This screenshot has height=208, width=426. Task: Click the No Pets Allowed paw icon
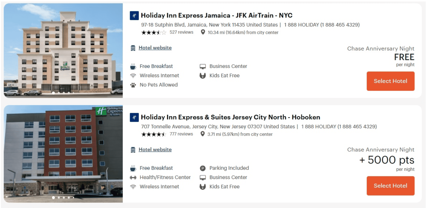[x=133, y=84]
